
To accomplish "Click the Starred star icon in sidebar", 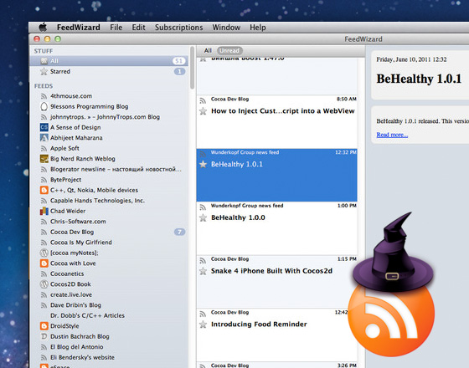I will pos(44,71).
